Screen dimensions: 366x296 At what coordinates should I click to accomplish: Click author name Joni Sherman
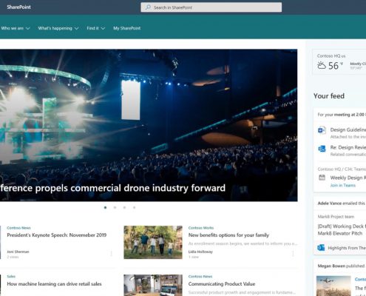click(x=18, y=252)
